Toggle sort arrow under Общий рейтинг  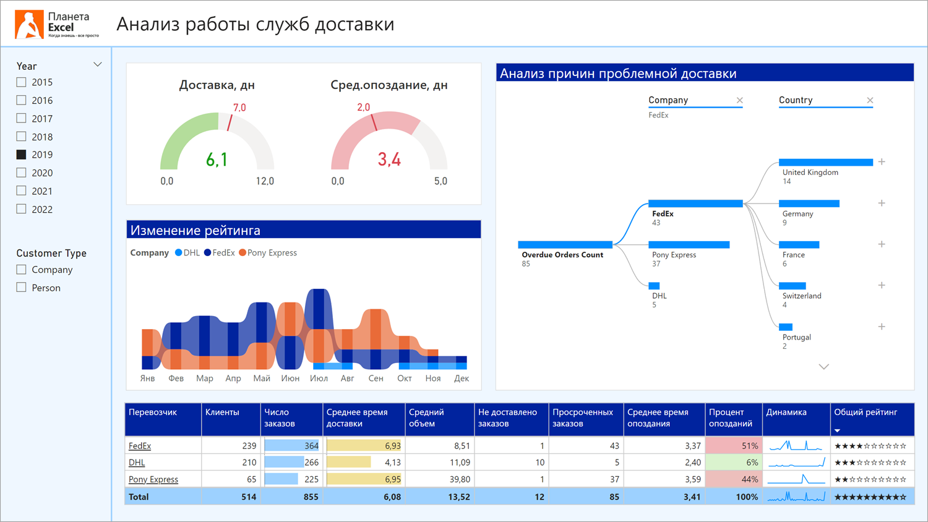coord(837,430)
